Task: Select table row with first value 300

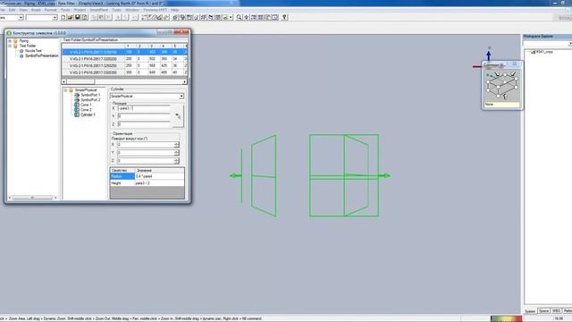Action: [124, 72]
